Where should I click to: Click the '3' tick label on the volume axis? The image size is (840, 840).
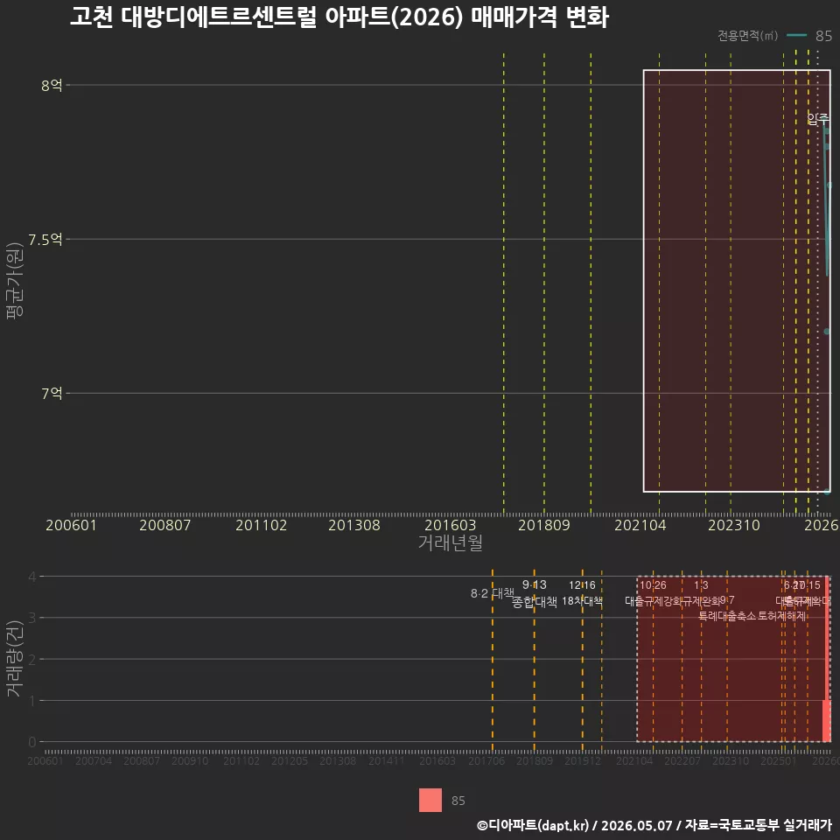(x=32, y=618)
